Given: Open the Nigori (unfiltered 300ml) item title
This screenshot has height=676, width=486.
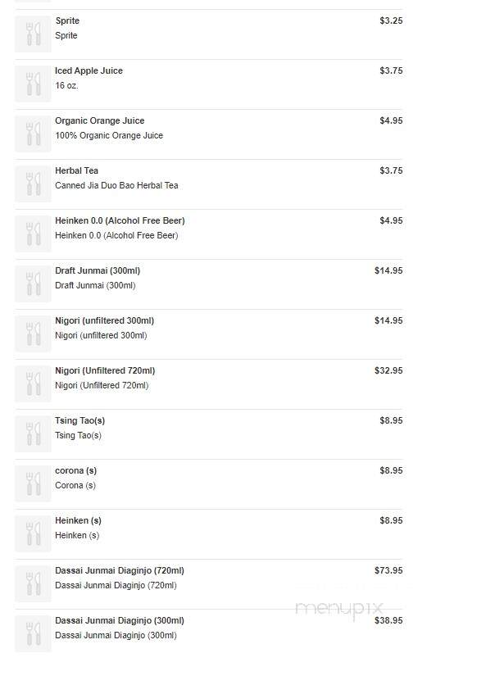Looking at the screenshot, I should [104, 320].
